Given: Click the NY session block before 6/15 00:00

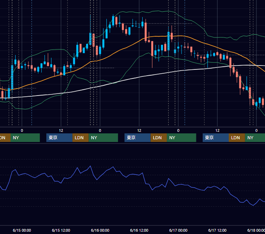Looking at the screenshot, I should click(25, 138).
